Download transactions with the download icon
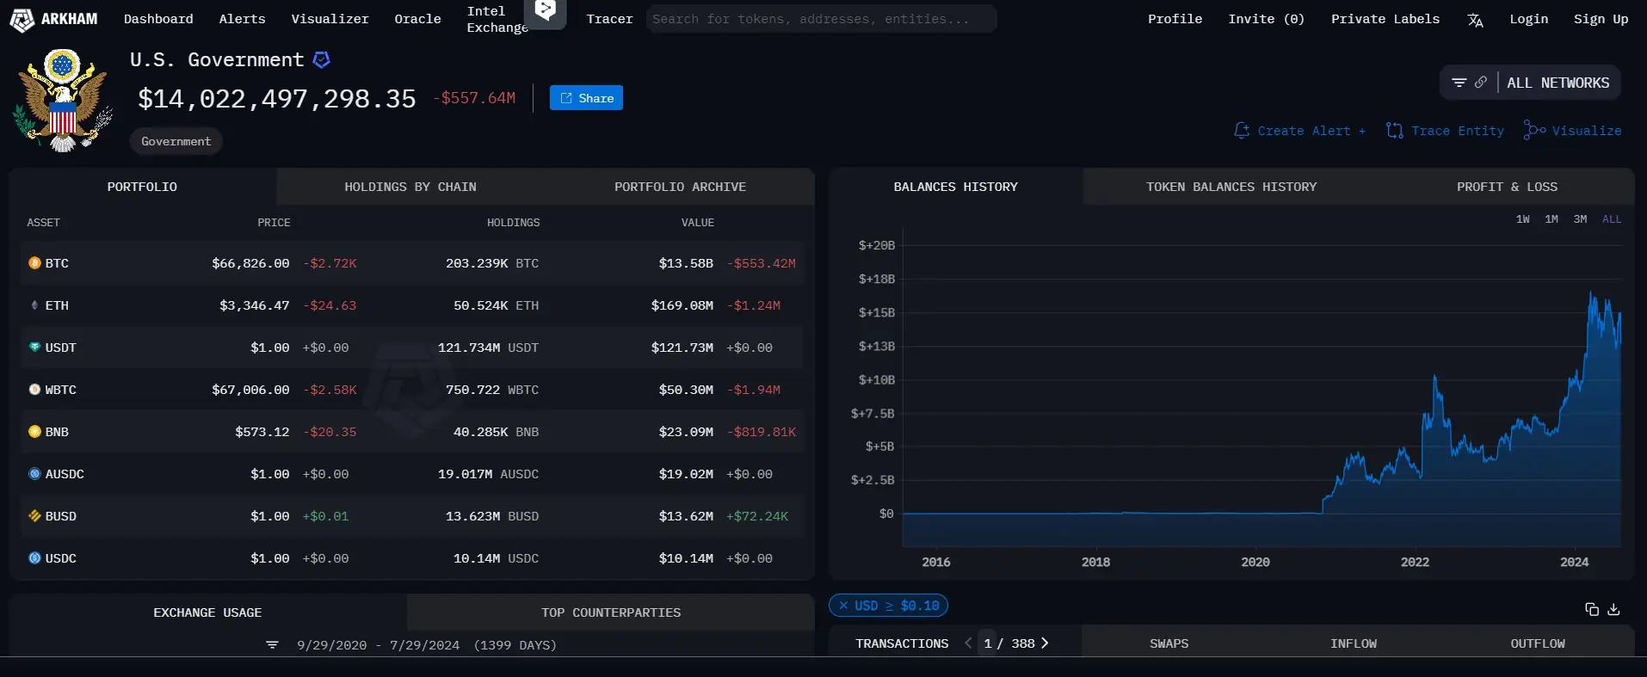The width and height of the screenshot is (1647, 677). pos(1613,609)
